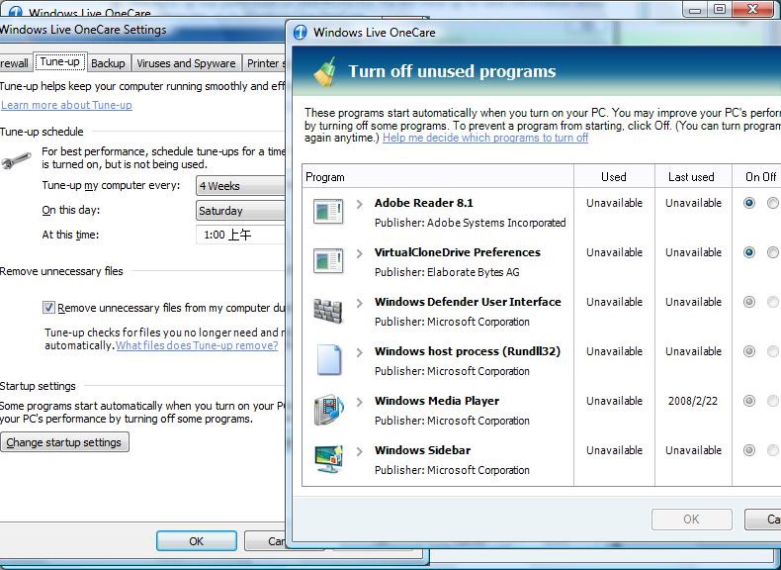
Task: Open the Tune-up frequency dropdown showing 4 Weeks
Action: point(240,185)
